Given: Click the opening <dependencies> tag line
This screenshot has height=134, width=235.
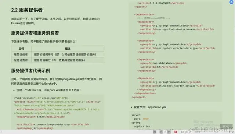Looking at the screenshot, I should pyautogui.click(x=144, y=14).
